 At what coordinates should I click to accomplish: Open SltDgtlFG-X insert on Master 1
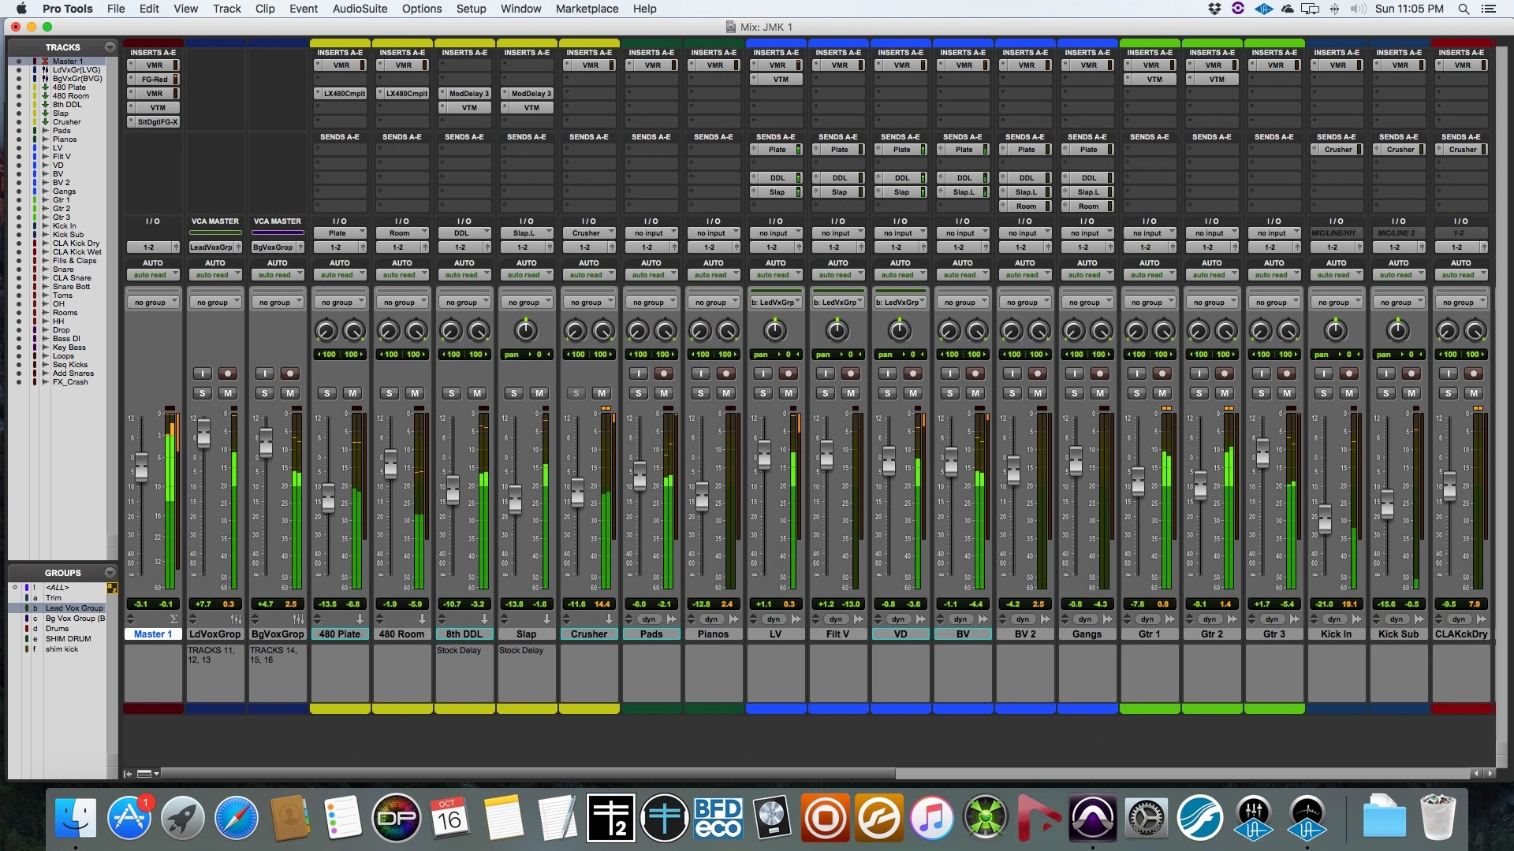(x=153, y=122)
